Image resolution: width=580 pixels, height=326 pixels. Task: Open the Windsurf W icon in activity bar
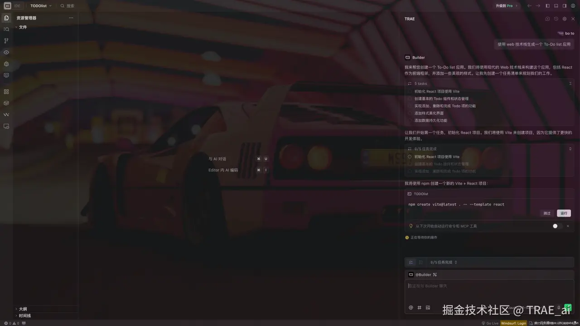(x=6, y=115)
